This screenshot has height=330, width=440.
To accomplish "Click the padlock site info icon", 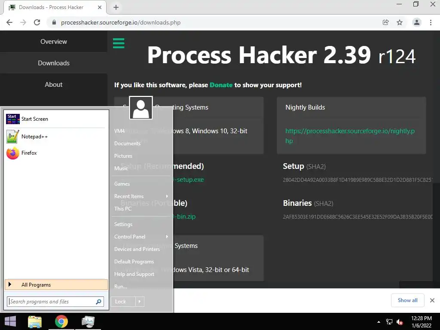I will point(54,22).
